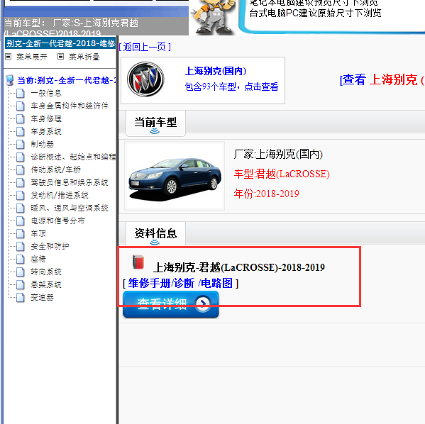Select root node 当前:别克-全新一代君越
Image resolution: width=425 pixels, height=424 pixels.
pos(66,80)
